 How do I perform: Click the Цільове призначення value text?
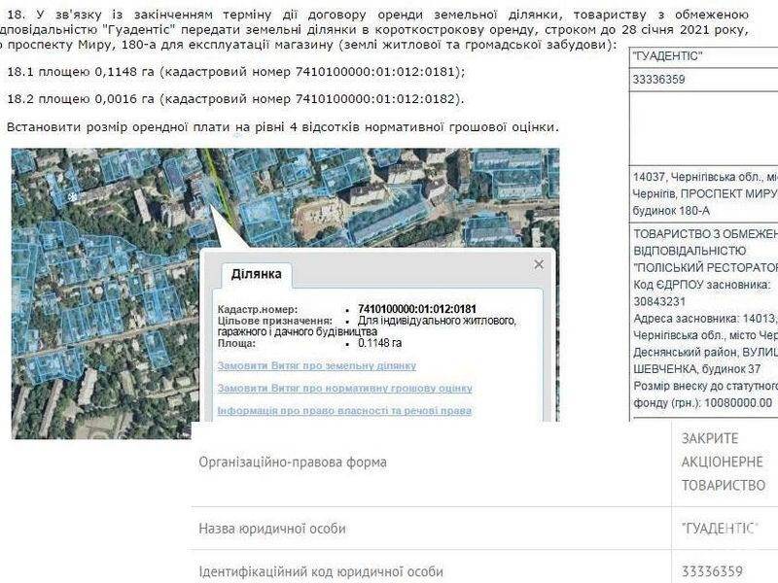click(437, 326)
